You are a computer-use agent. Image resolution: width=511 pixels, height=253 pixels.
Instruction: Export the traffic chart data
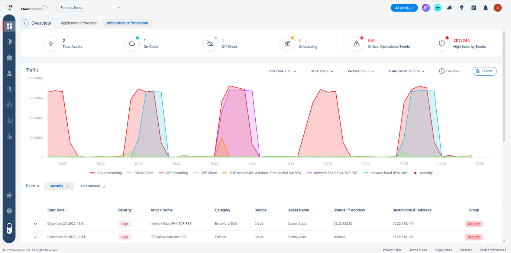tap(484, 71)
